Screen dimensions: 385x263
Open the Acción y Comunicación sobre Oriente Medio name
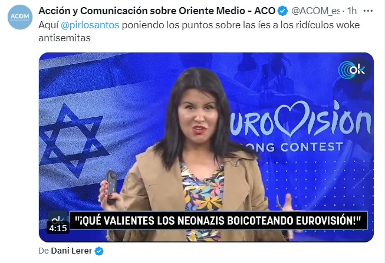[x=157, y=11]
